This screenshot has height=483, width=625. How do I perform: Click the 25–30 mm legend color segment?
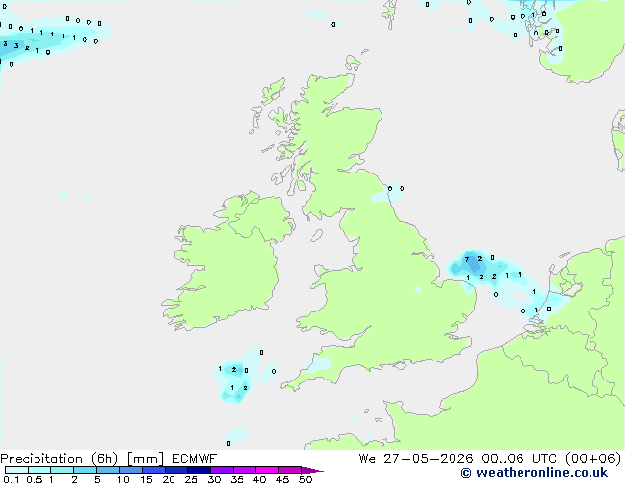[198, 470]
